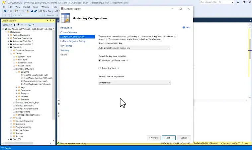
Task: Pin the Object Explorer panel
Action: click(x=50, y=20)
